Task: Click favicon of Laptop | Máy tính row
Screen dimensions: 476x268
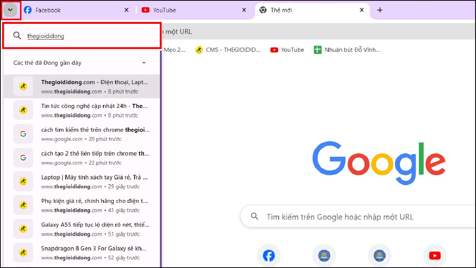Action: [23, 182]
